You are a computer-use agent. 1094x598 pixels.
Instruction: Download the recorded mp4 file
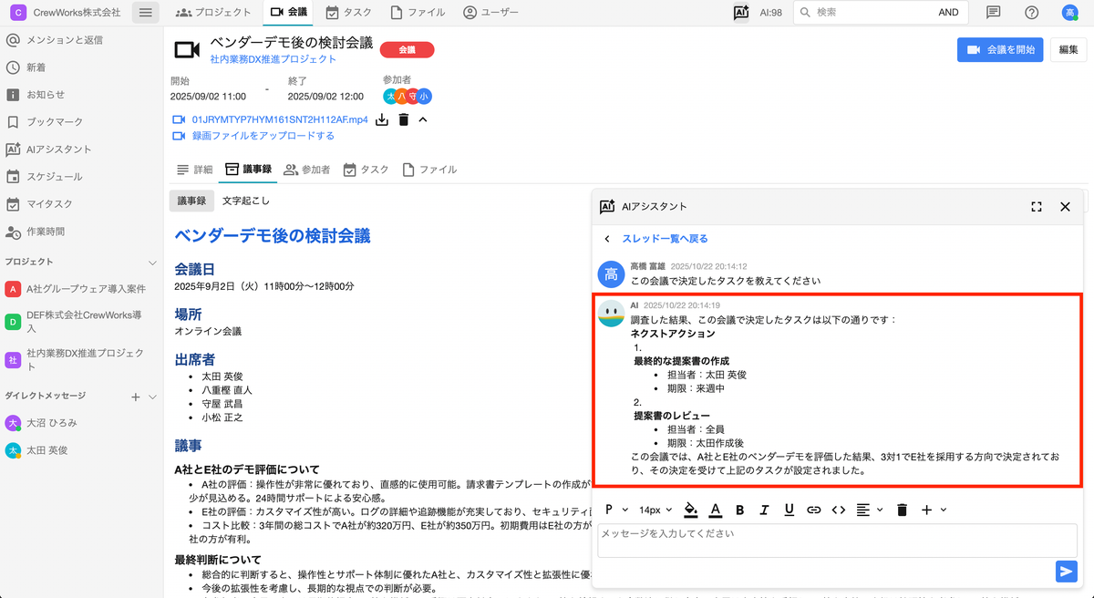pyautogui.click(x=382, y=119)
